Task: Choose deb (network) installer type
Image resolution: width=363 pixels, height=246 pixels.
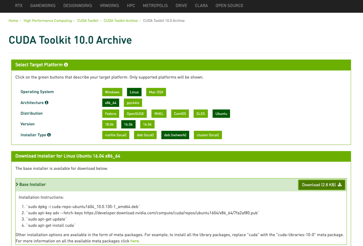Action: pyautogui.click(x=175, y=135)
